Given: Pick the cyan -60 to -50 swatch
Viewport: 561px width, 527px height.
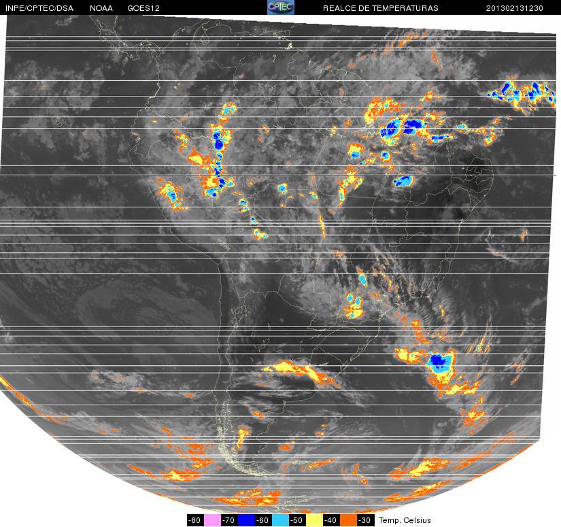Looking at the screenshot, I should [x=280, y=520].
